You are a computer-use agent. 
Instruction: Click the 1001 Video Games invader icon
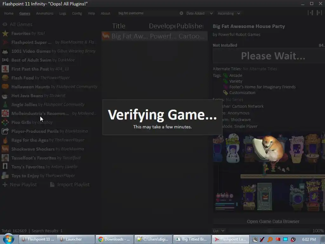pos(5,51)
